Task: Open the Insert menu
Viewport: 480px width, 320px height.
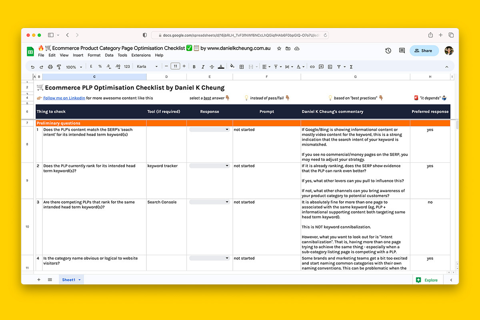Action: click(78, 55)
